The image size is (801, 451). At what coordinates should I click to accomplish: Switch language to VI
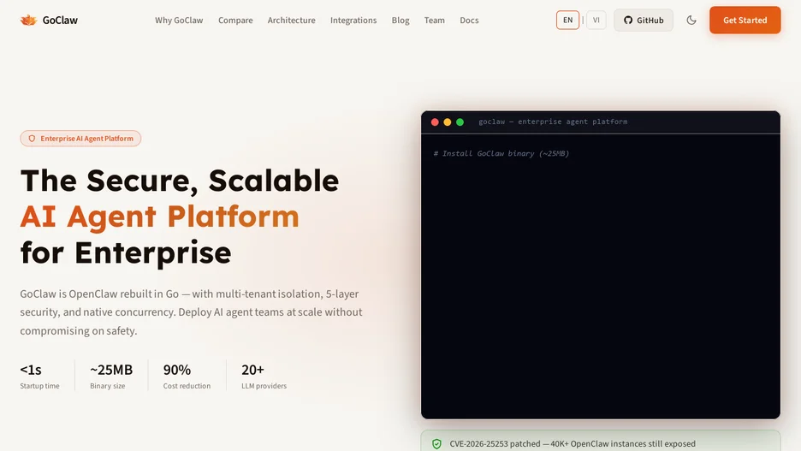pos(596,20)
